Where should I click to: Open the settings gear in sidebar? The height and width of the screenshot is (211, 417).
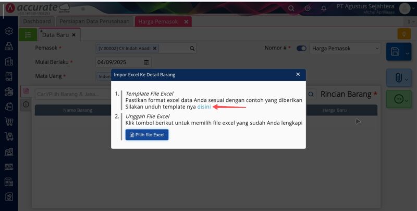pyautogui.click(x=9, y=31)
